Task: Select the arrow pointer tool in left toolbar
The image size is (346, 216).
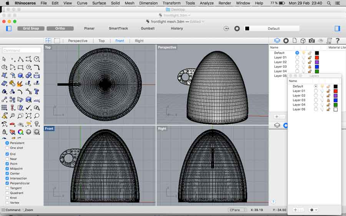Action: click(x=4, y=59)
